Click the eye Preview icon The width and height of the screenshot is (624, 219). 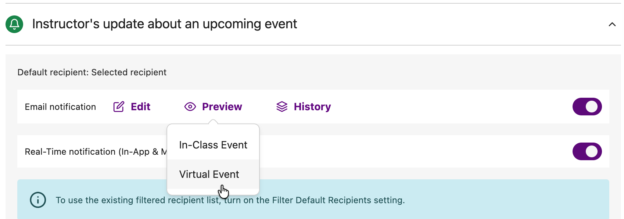point(190,107)
